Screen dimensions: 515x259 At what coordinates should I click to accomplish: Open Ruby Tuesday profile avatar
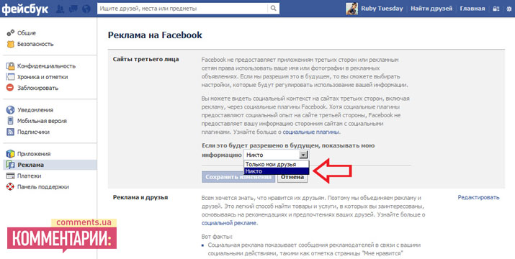point(351,9)
